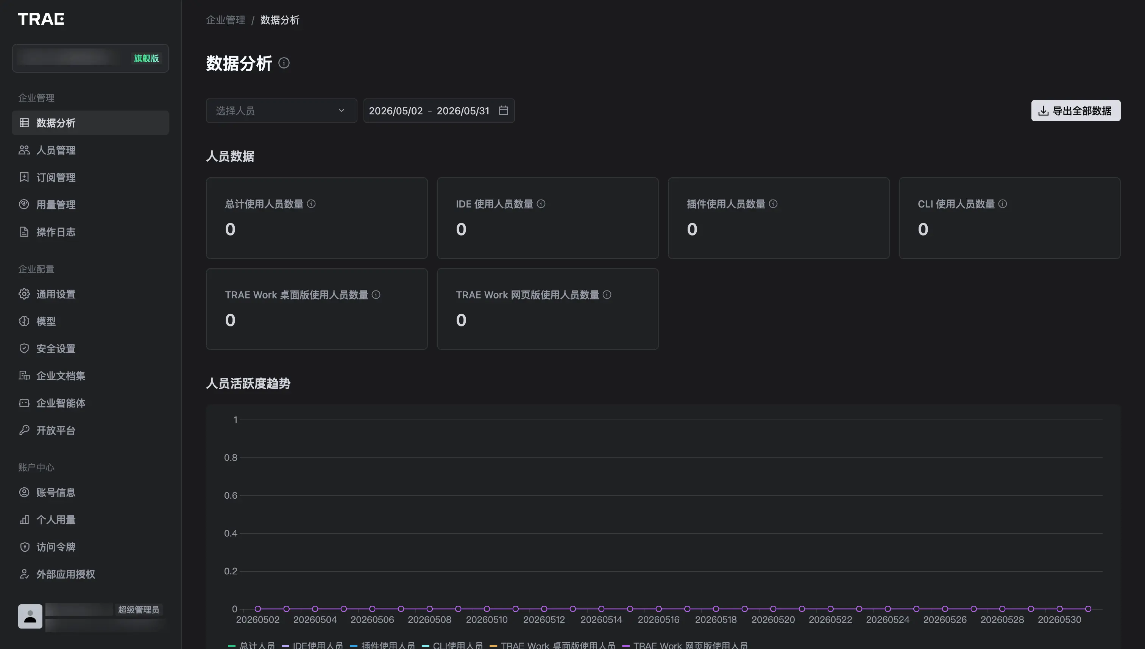Click the 用量管理 gauge icon
1145x649 pixels.
point(24,204)
